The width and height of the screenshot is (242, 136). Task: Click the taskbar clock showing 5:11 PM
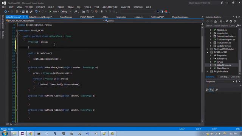click(x=233, y=133)
